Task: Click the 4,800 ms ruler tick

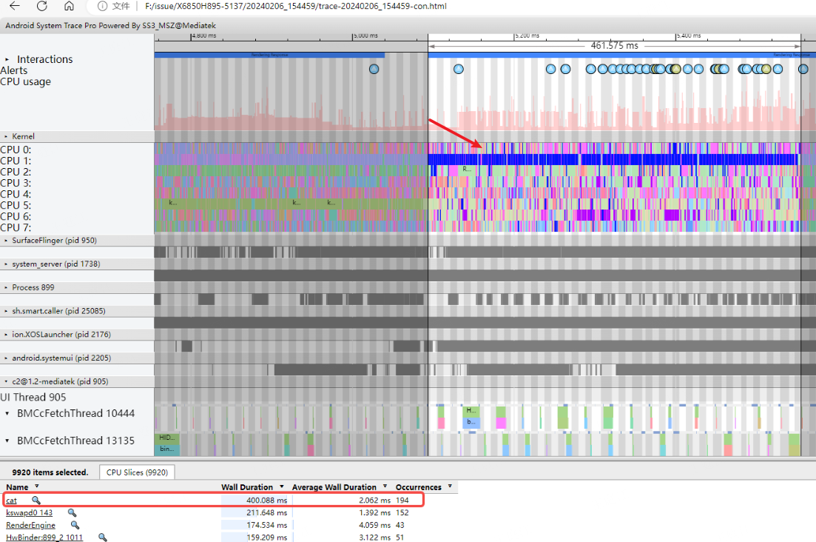Action: pos(204,36)
